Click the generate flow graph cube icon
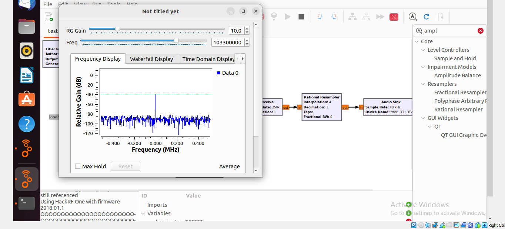This screenshot has width=505, height=229. tap(274, 16)
